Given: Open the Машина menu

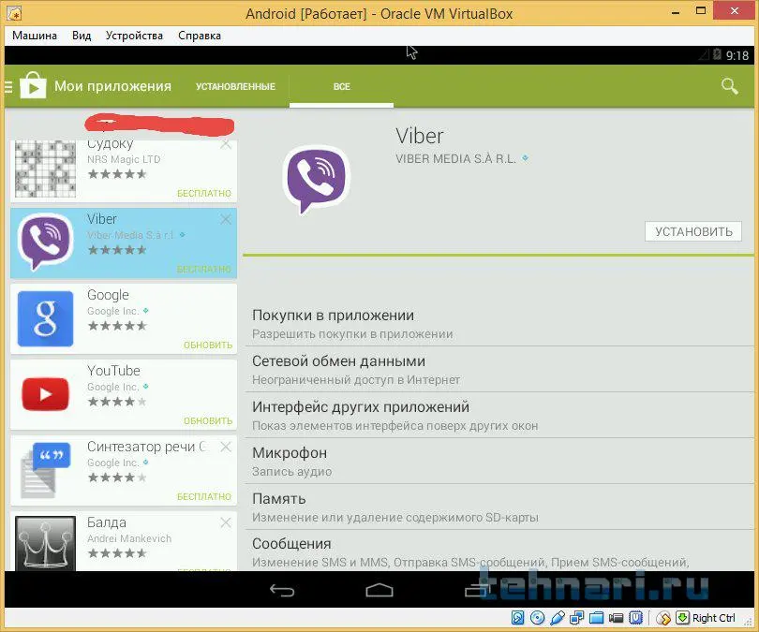Looking at the screenshot, I should (35, 36).
